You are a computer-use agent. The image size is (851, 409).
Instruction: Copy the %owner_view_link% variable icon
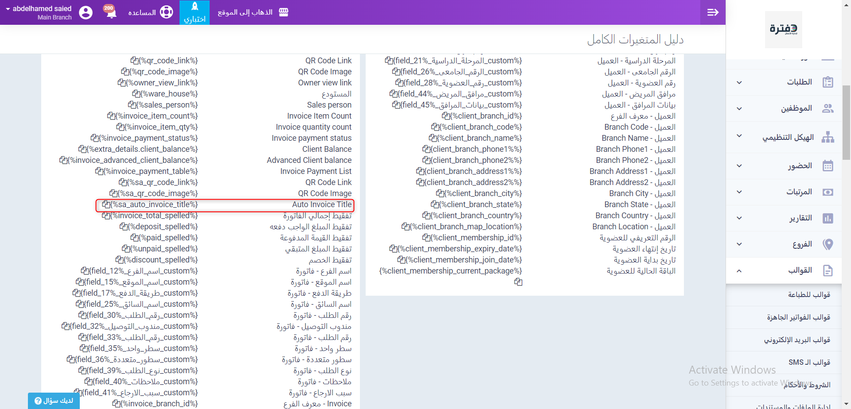click(121, 83)
